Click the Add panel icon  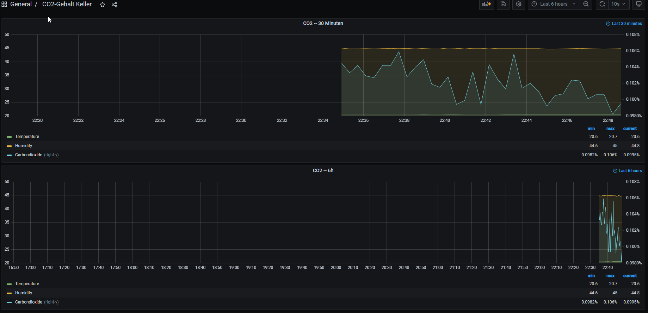(x=486, y=4)
